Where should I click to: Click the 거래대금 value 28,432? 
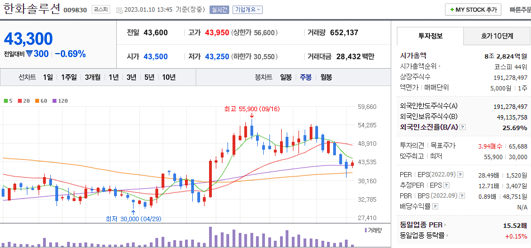[348, 56]
